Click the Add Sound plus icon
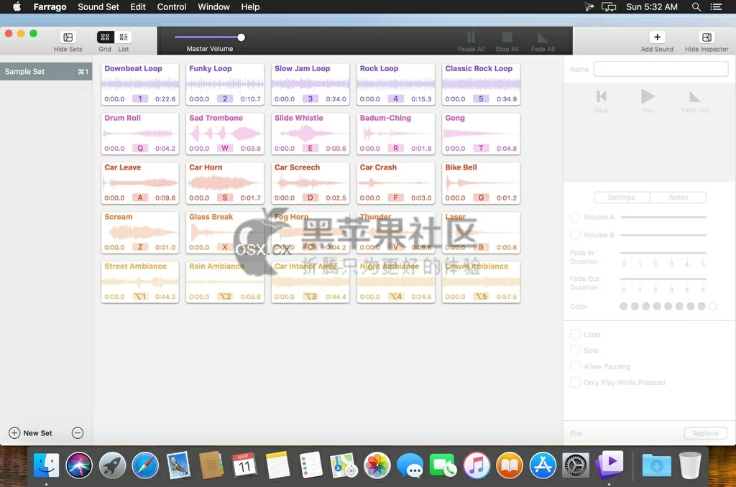The height and width of the screenshot is (487, 736). click(x=657, y=37)
